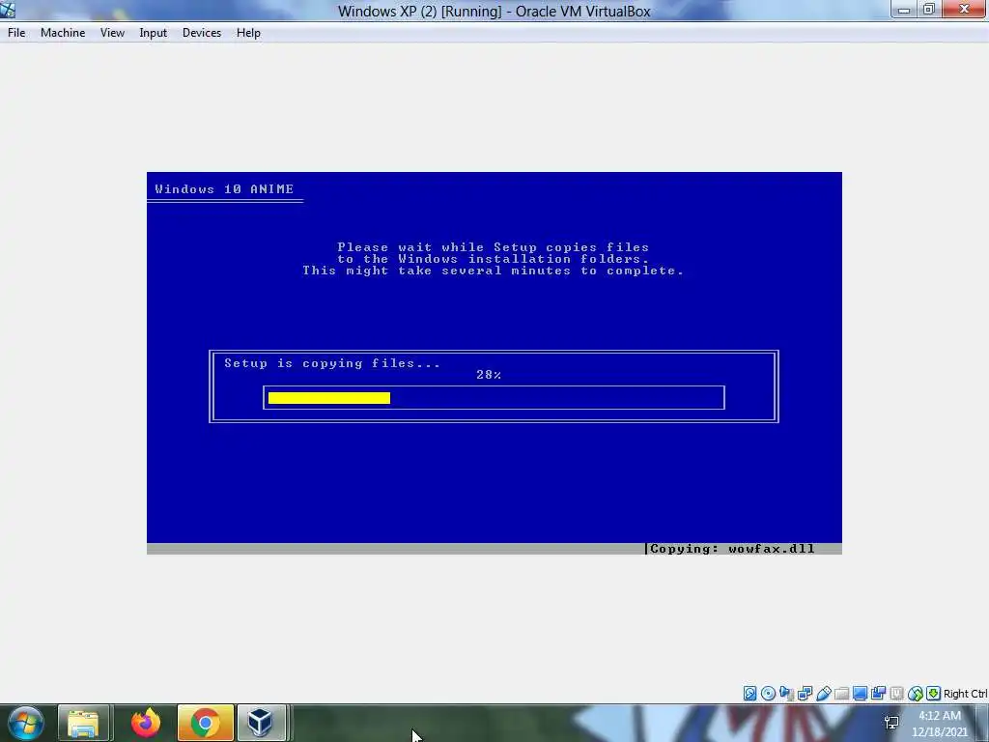Click the network adapter status icon

click(x=805, y=694)
